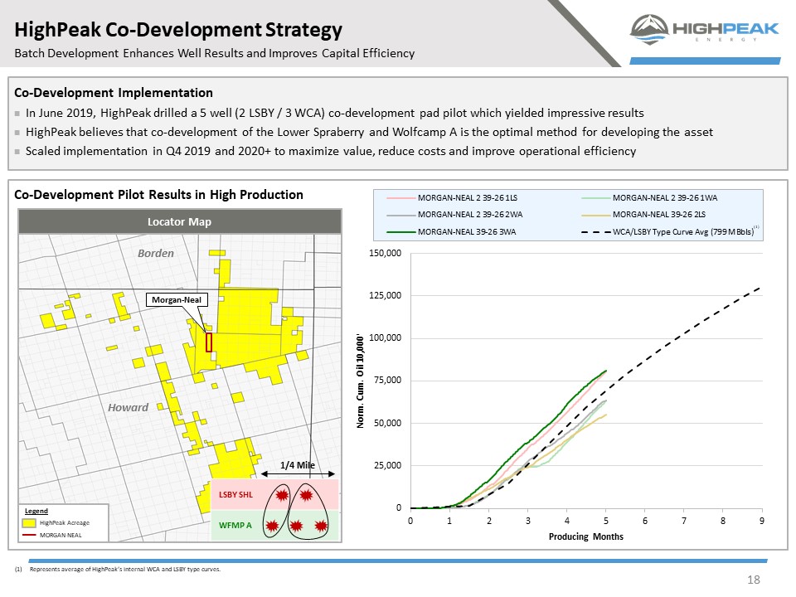Click the '1/4 Mile' spacing label
The width and height of the screenshot is (796, 597).
coord(298,465)
